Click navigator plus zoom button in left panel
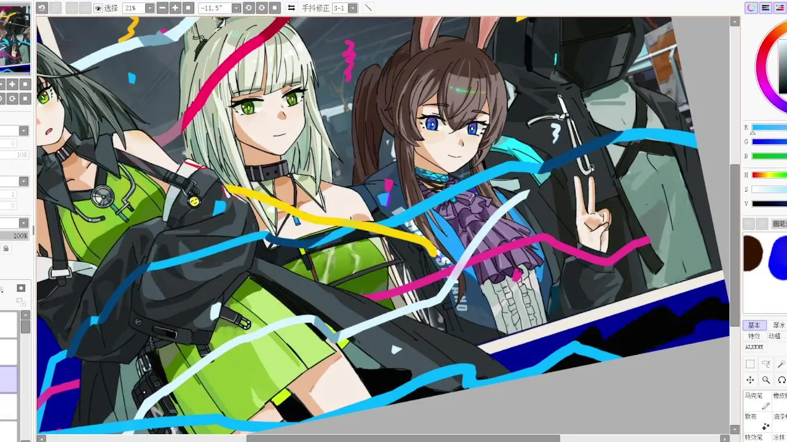 point(12,84)
